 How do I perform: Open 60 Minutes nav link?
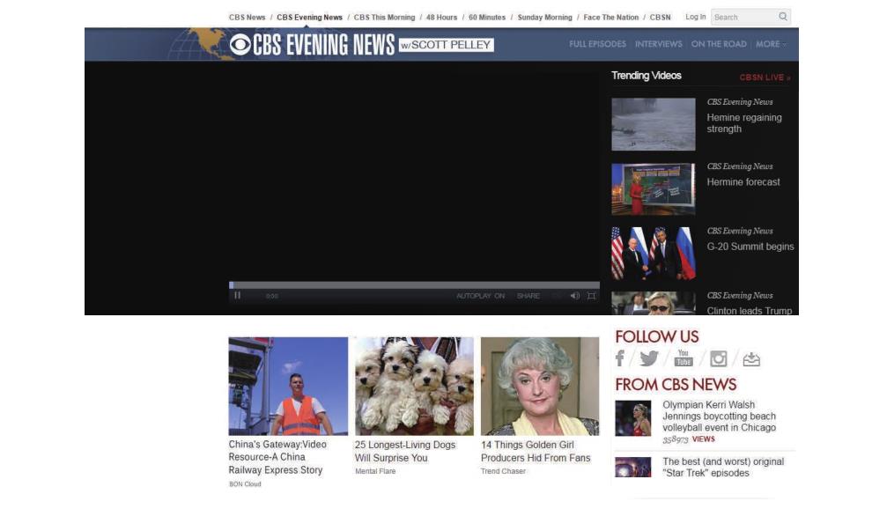click(x=487, y=18)
